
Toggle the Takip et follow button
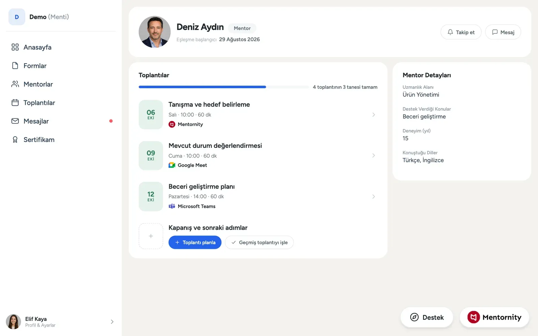click(x=461, y=32)
